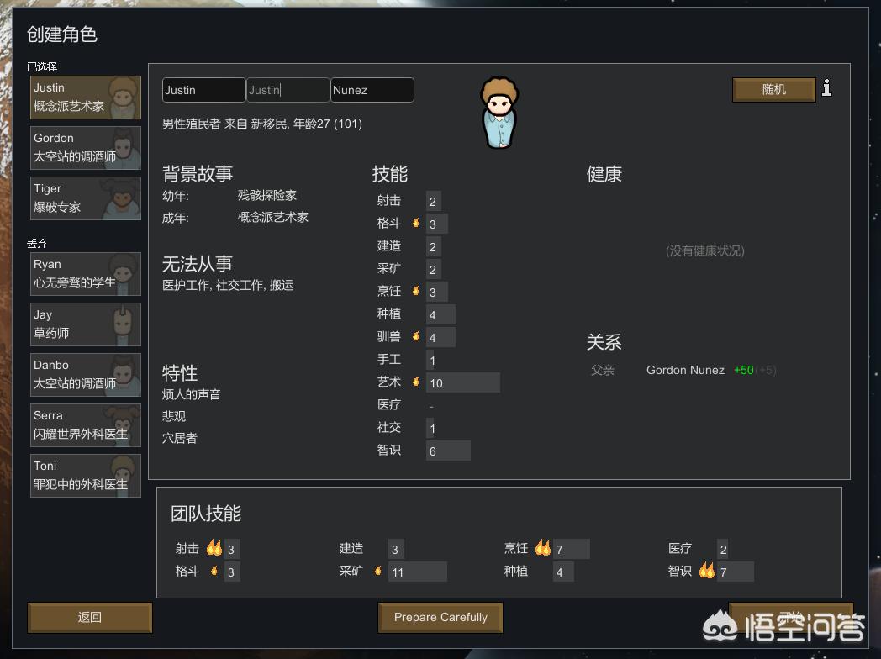
Task: Click the double flame next to team 射击
Action: click(x=214, y=548)
